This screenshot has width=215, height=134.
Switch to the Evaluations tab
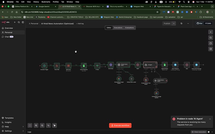click(x=129, y=28)
